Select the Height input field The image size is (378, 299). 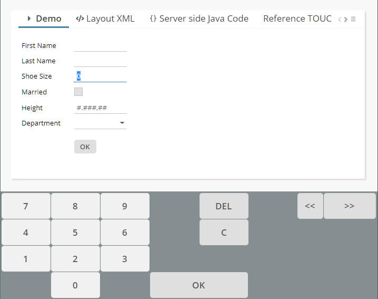coord(101,108)
